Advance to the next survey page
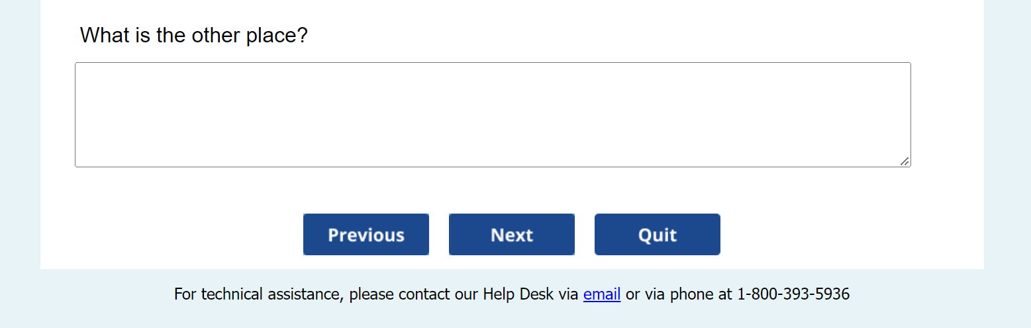Screen dimensions: 1031x328 point(511,235)
